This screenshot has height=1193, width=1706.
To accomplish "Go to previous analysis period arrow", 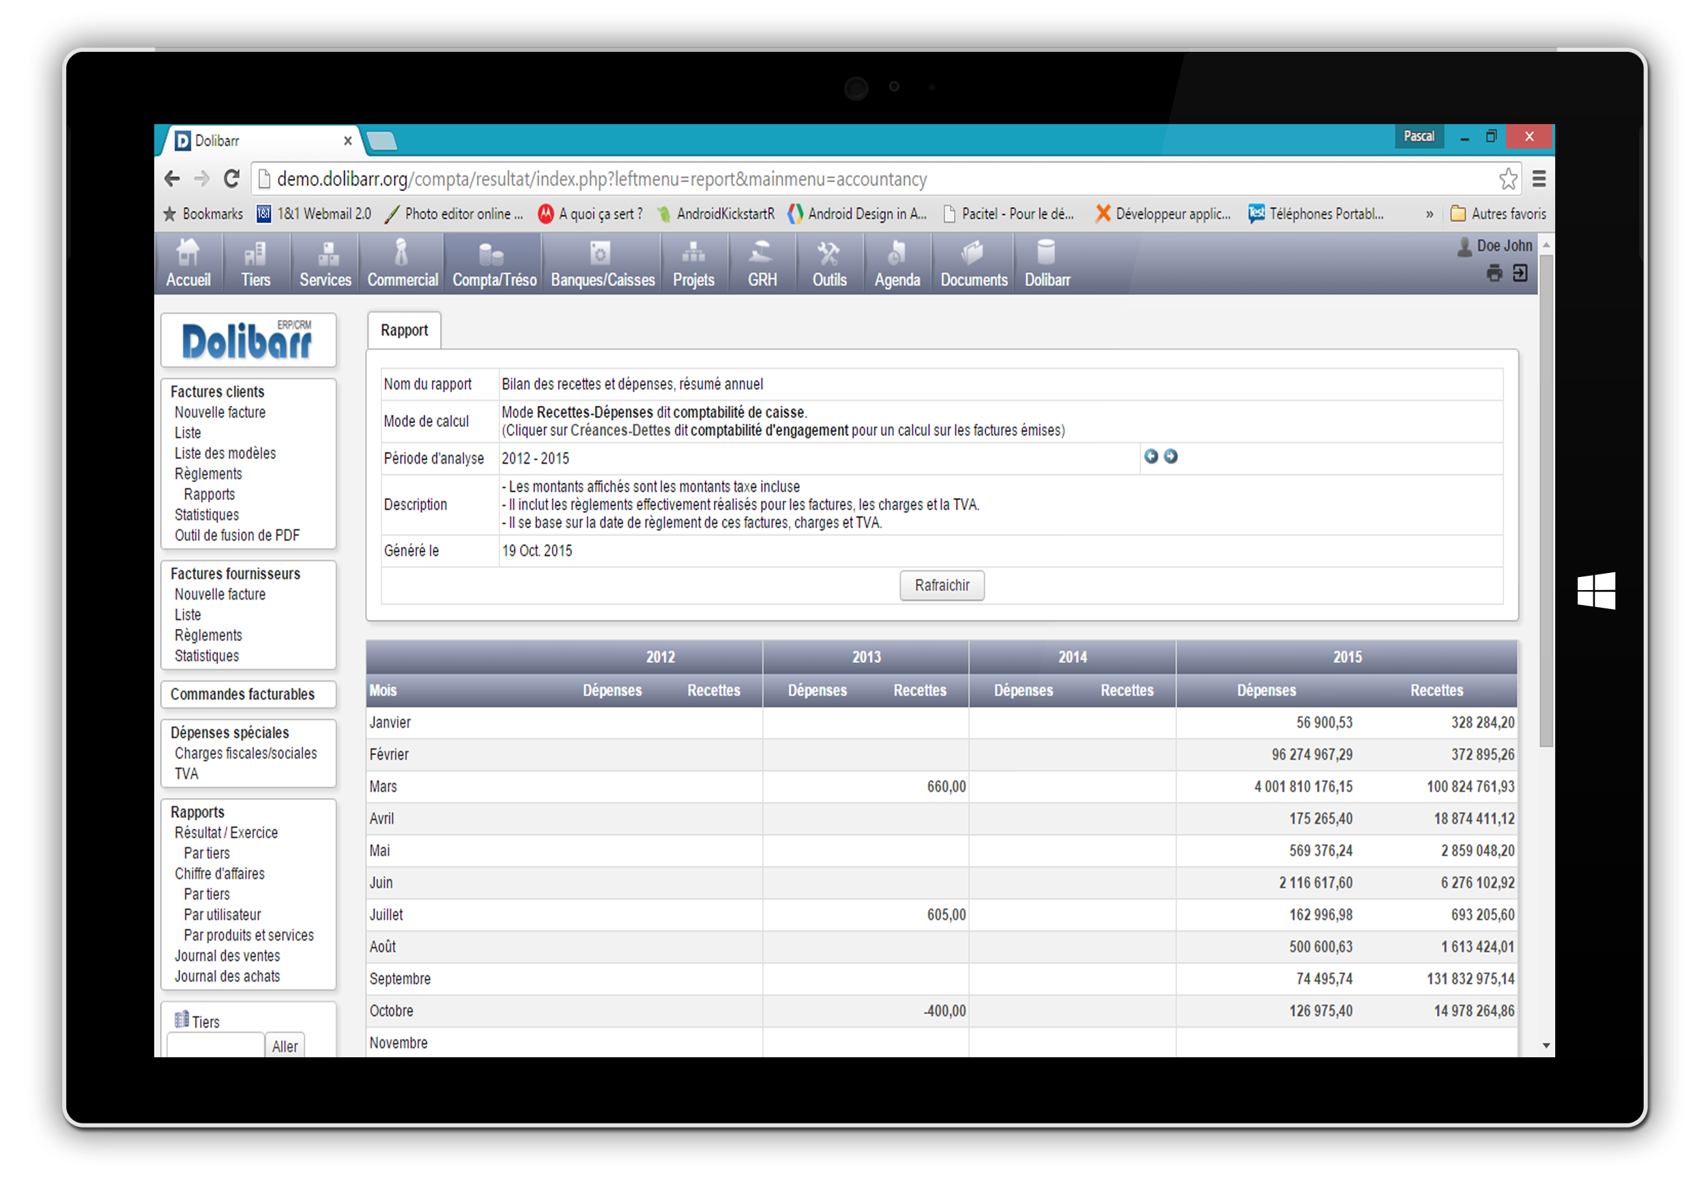I will click(x=1151, y=457).
